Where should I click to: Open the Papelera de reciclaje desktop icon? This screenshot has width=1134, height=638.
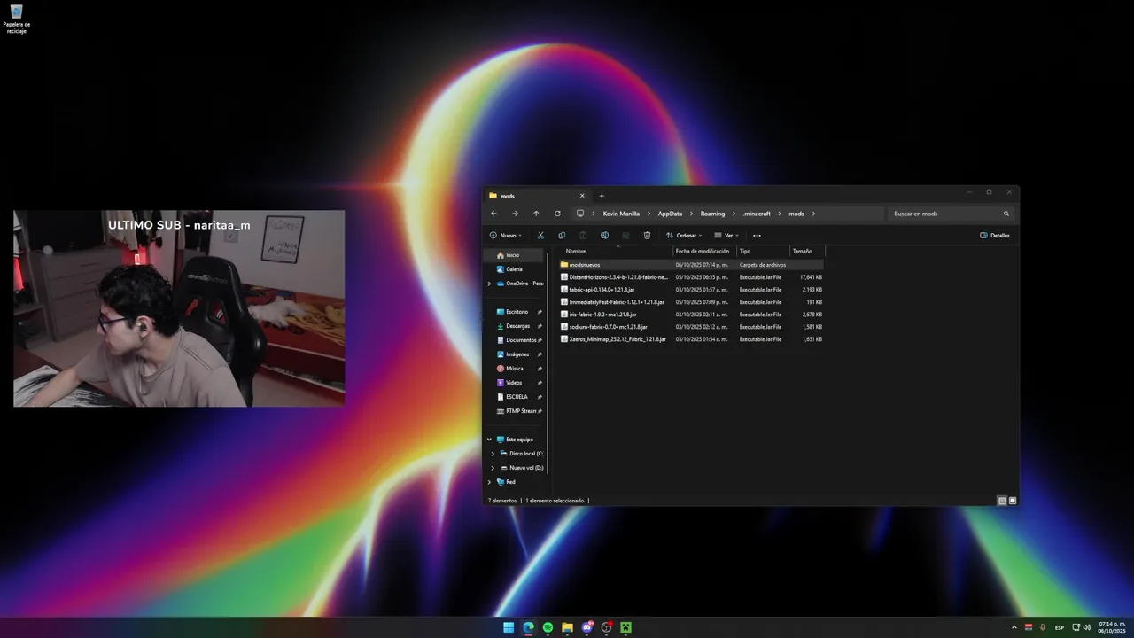click(x=17, y=19)
